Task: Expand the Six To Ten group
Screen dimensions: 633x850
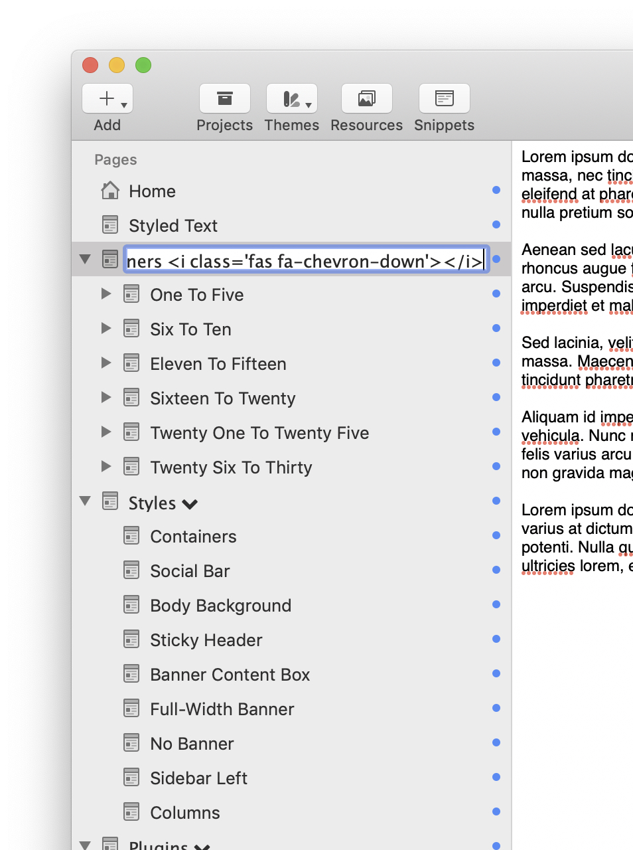Action: 106,328
